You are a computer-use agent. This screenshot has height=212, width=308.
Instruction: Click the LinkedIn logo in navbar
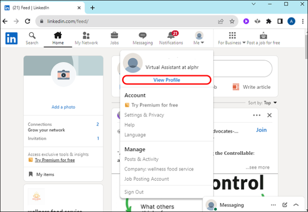coord(12,38)
